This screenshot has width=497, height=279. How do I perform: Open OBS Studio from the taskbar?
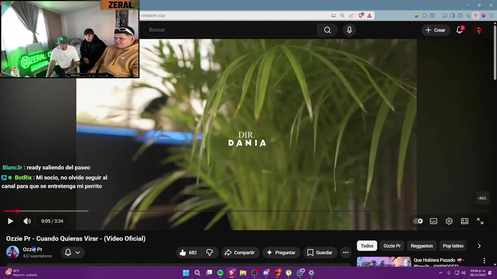point(254,273)
